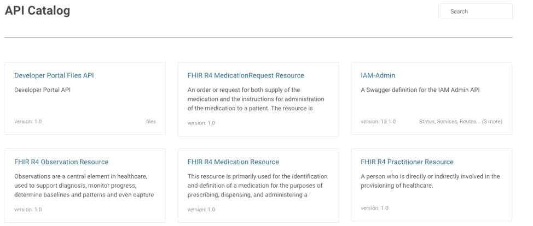
Task: Expand the "(3 more)" tags on IAM-Admin card
Action: [x=492, y=121]
